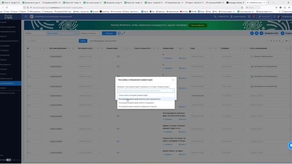Screen dimensions: 292x164
Task: Open the third toolbar dropdown
Action: (x=90, y=33)
